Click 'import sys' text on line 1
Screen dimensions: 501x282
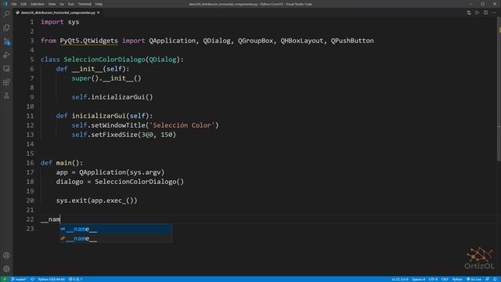tap(59, 22)
